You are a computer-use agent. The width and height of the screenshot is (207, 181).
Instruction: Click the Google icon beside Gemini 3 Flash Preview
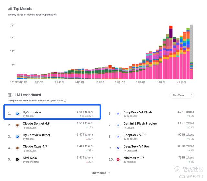(x=118, y=125)
